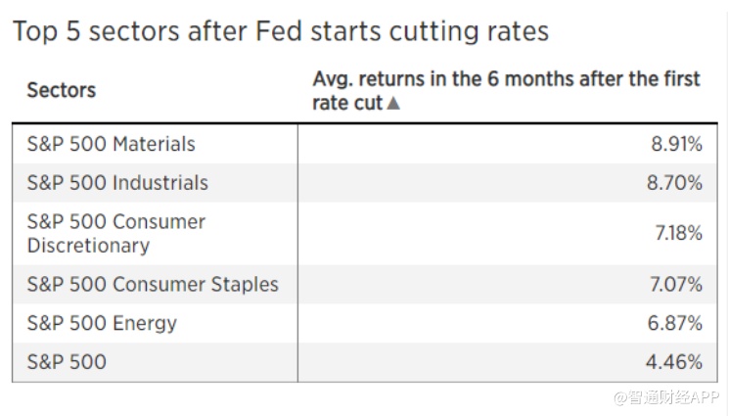Open the S&P 500 Industrials sector
The width and height of the screenshot is (729, 416).
[x=117, y=183]
